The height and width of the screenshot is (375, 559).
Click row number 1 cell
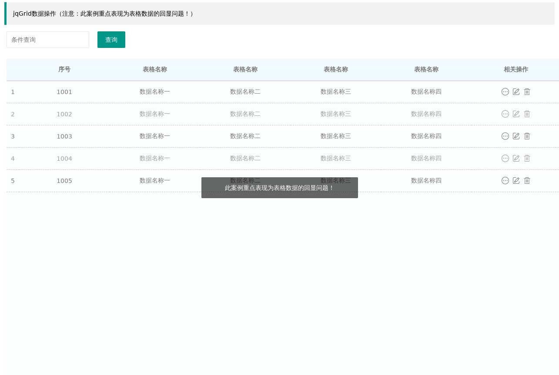[13, 92]
